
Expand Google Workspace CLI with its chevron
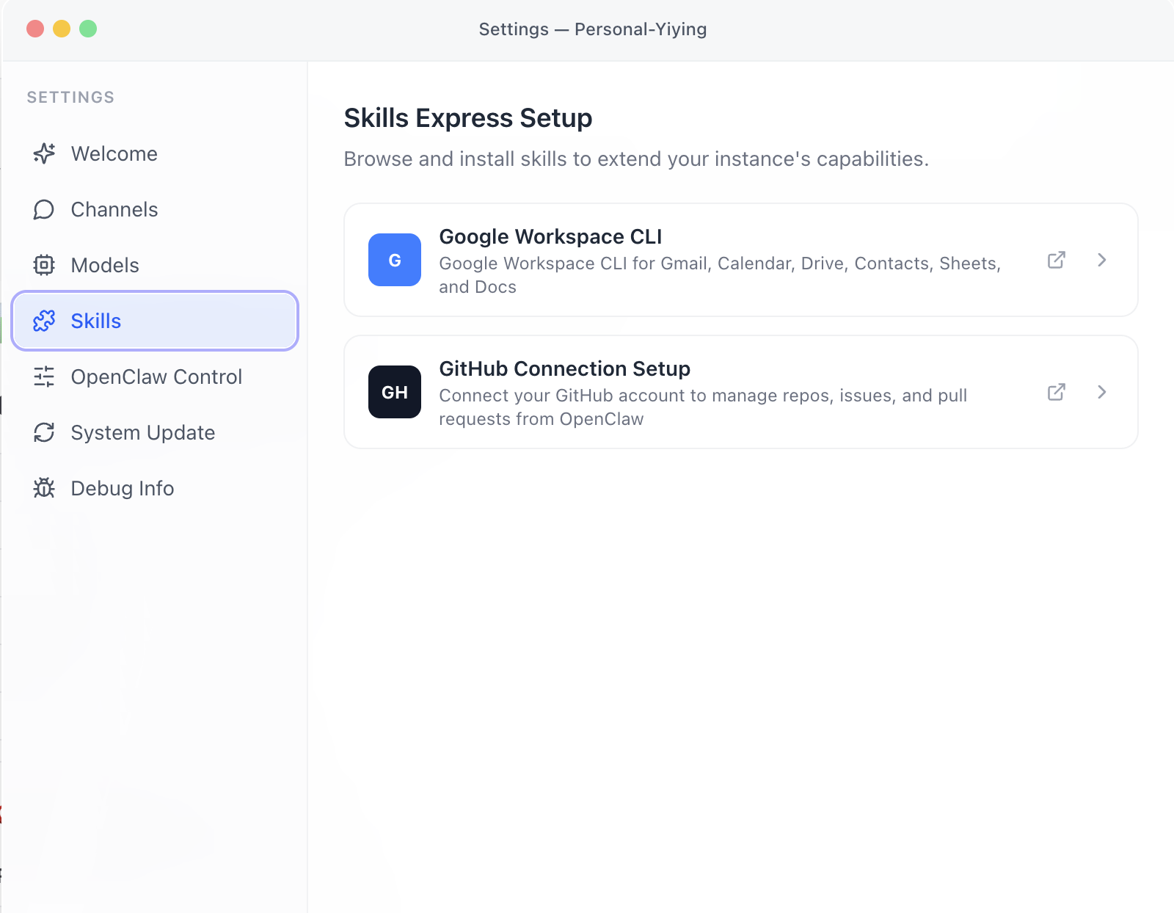[1101, 260]
